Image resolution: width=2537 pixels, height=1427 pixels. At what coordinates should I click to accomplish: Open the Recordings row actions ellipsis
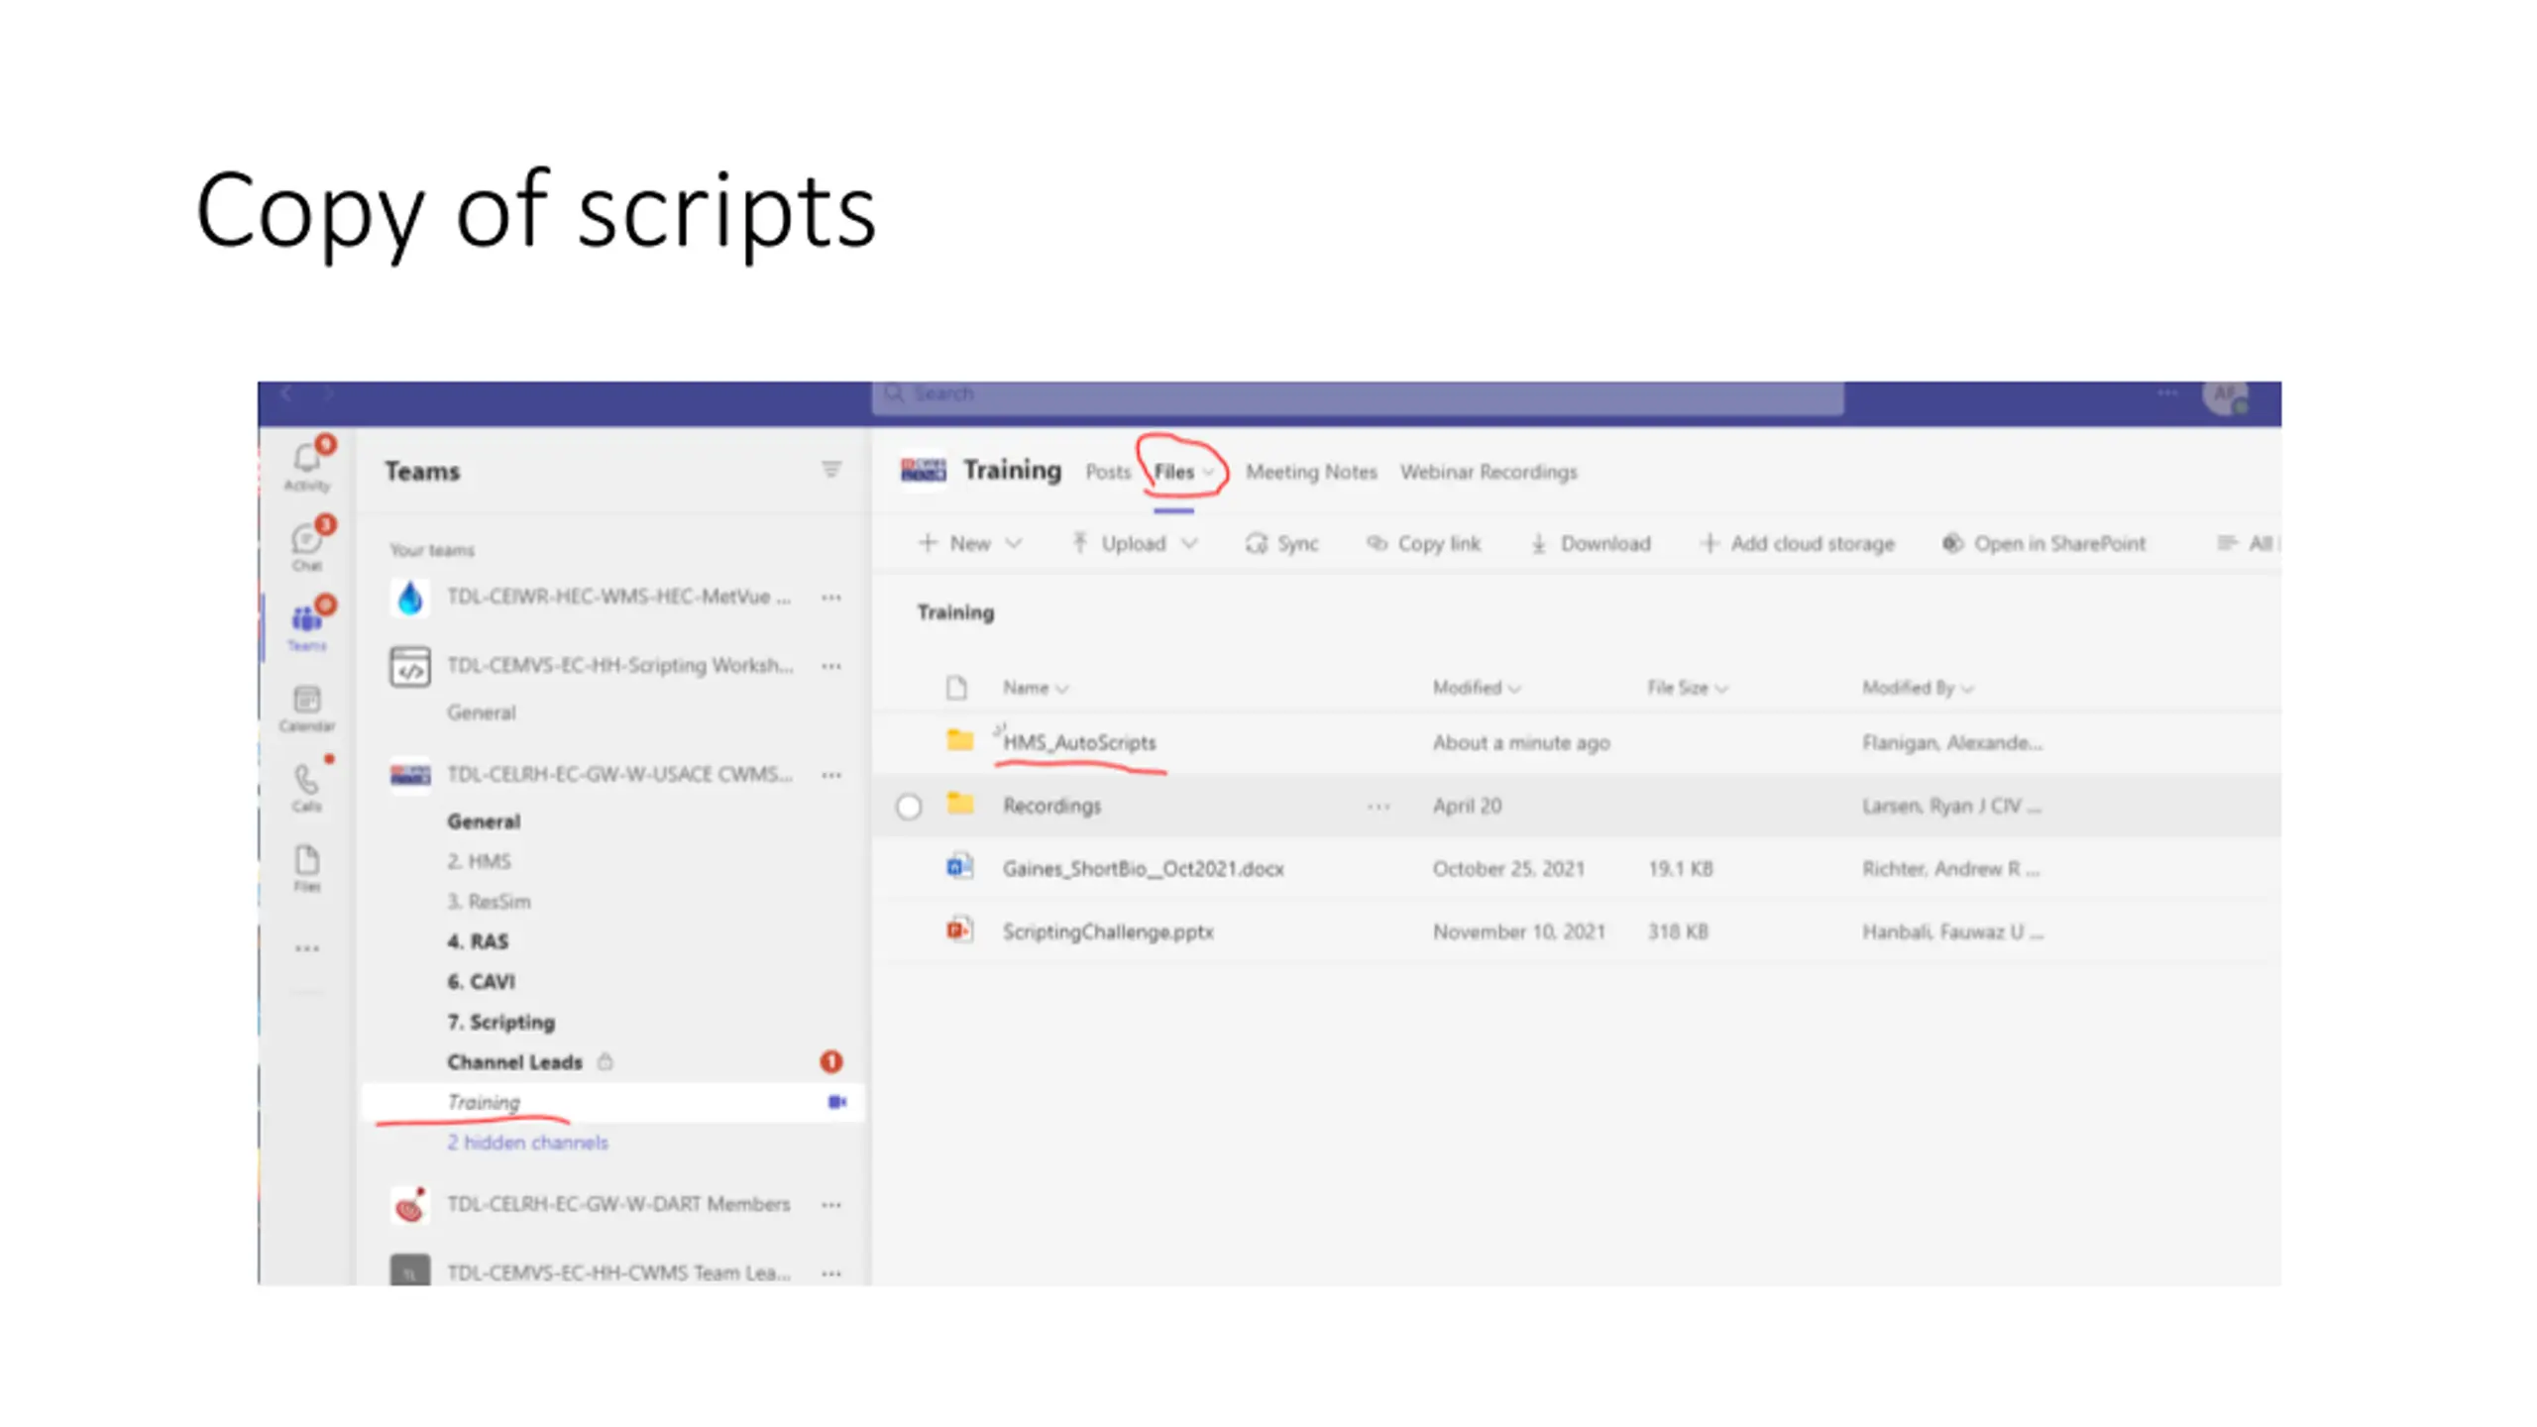tap(1378, 806)
